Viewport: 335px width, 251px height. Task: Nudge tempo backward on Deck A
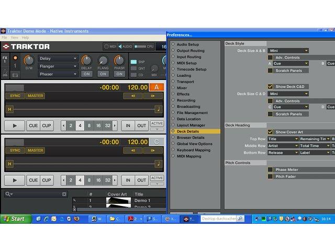click(x=133, y=96)
